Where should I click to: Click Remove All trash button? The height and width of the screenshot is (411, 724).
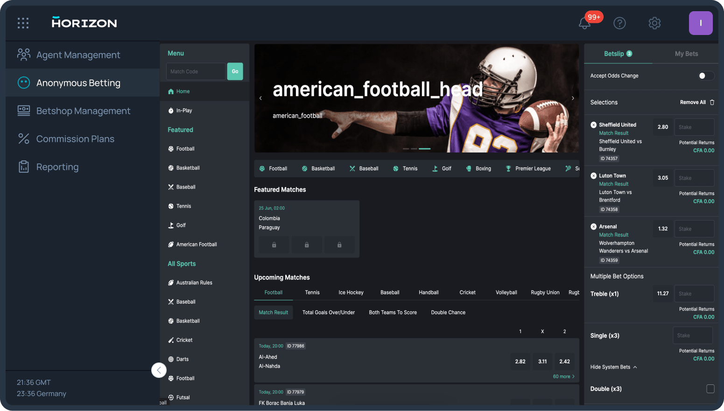click(x=697, y=102)
